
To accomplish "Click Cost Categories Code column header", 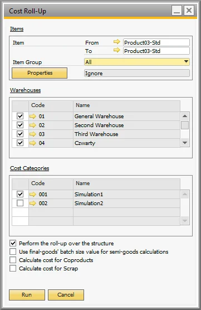I will coord(51,183).
